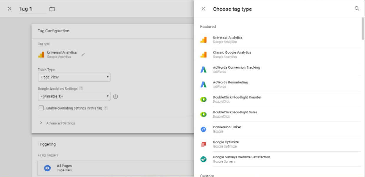The height and width of the screenshot is (177, 365).
Task: Select the All Pages firing trigger
Action: coord(116,168)
